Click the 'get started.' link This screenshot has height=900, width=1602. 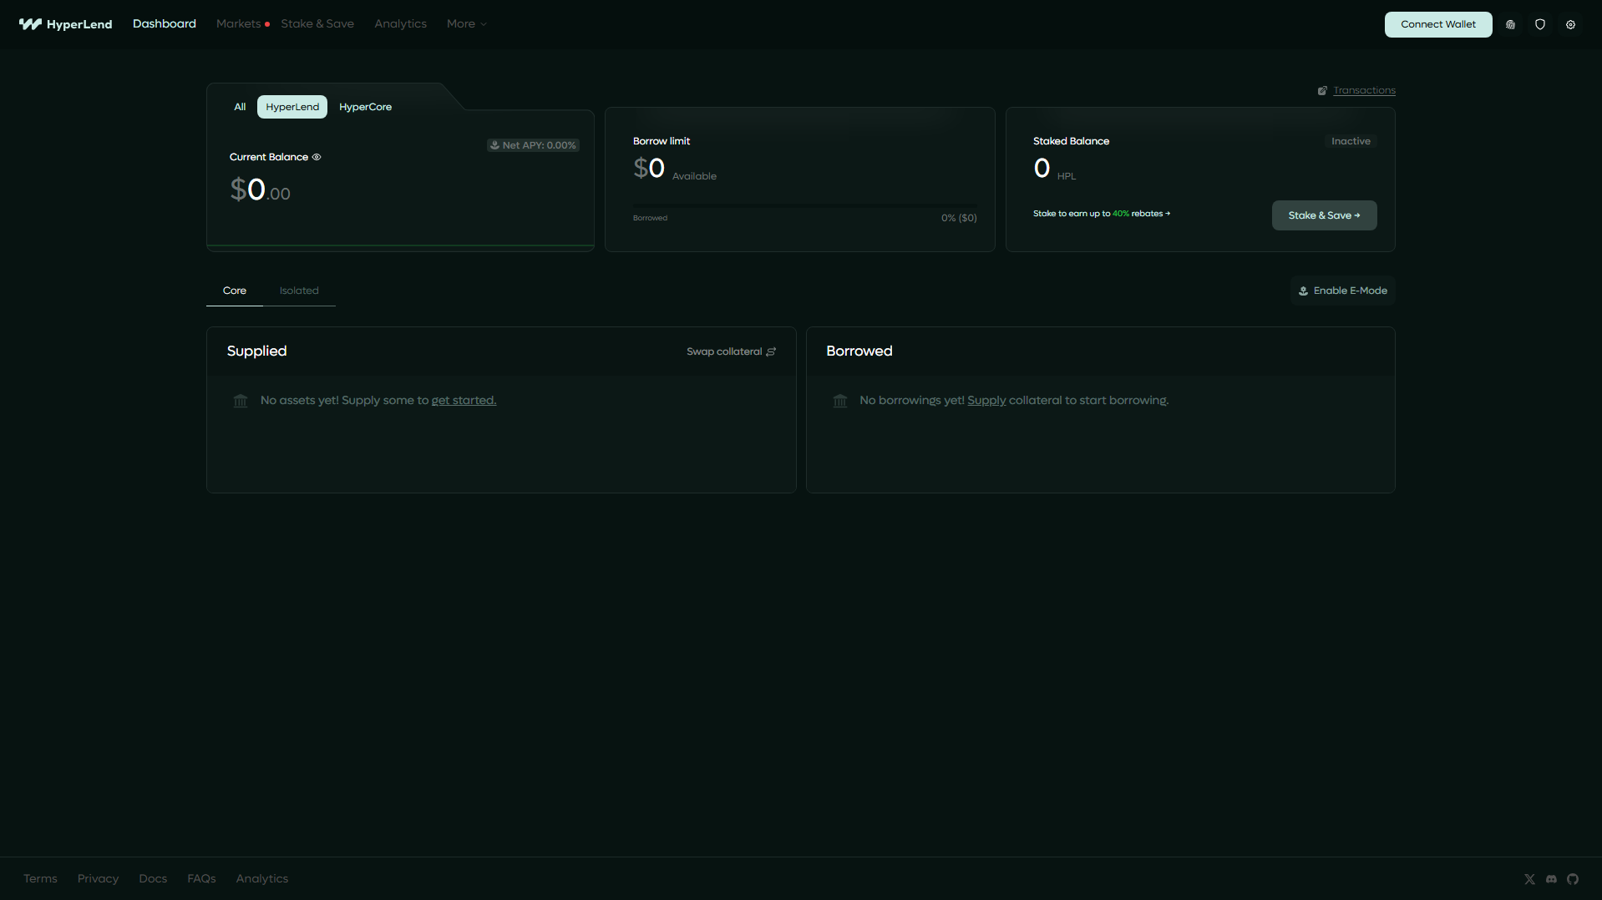point(464,401)
